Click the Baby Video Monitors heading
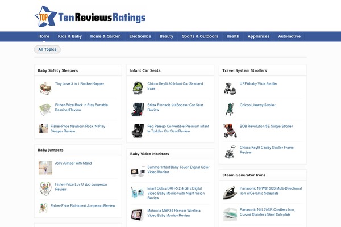Screen dimensions: 341x227 pyautogui.click(x=149, y=154)
